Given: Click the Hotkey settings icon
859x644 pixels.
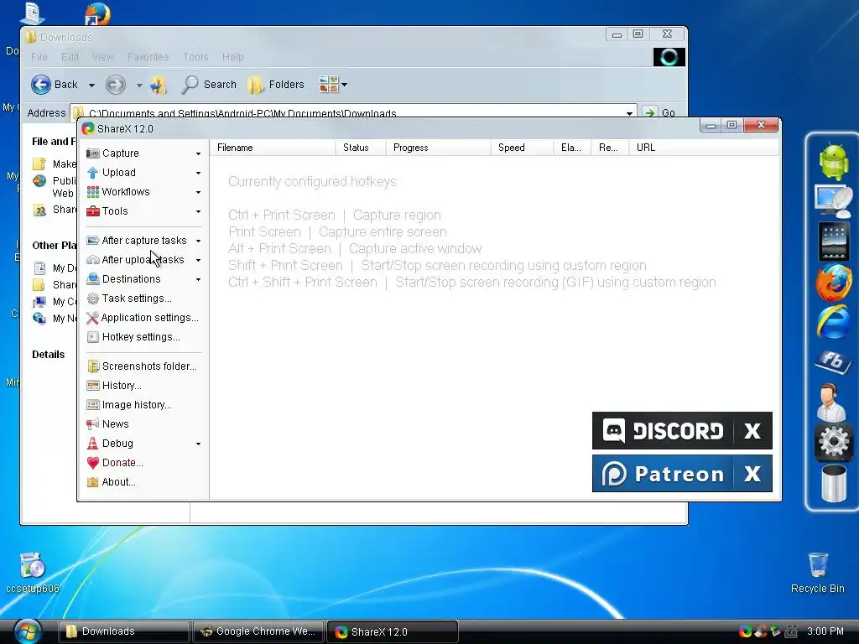Looking at the screenshot, I should [93, 337].
